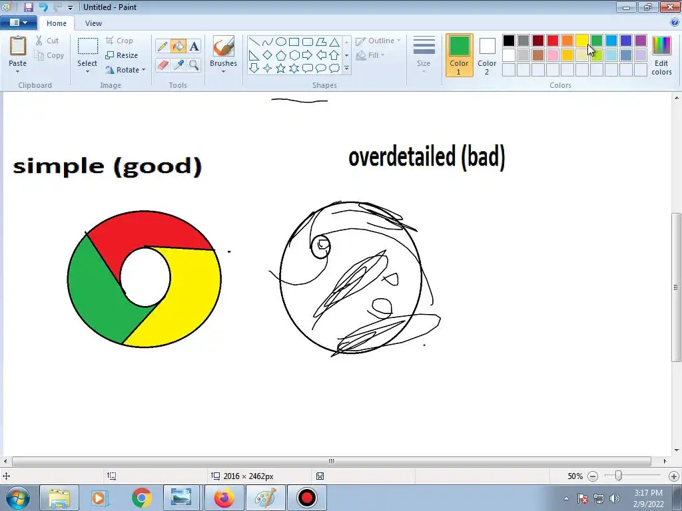Choose the Diamond shape
Image resolution: width=682 pixels, height=511 pixels.
268,55
